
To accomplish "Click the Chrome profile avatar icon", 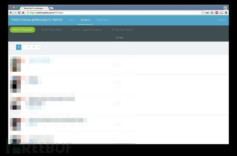I will click(225, 8).
